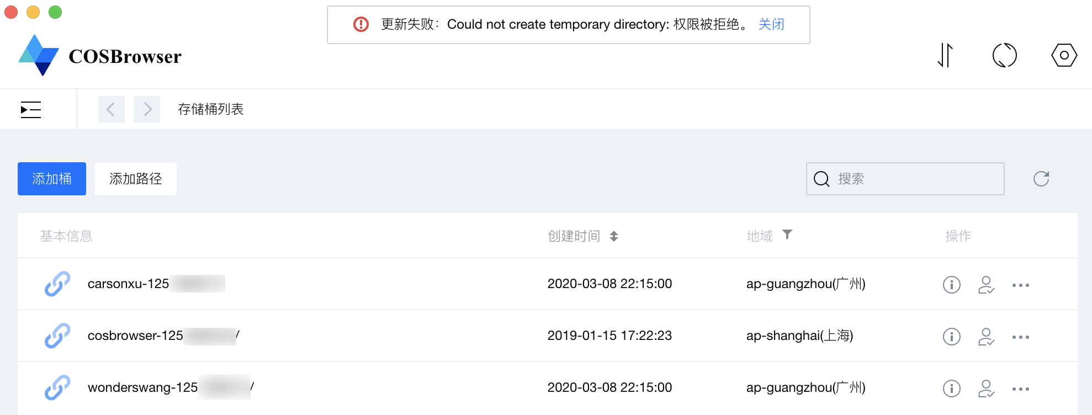Image resolution: width=1092 pixels, height=415 pixels.
Task: Refresh the bucket list icon beside search
Action: [1041, 179]
